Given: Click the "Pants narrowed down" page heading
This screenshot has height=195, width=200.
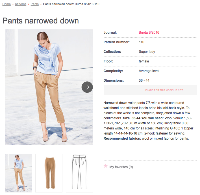Looking at the screenshot, I should click(41, 21).
